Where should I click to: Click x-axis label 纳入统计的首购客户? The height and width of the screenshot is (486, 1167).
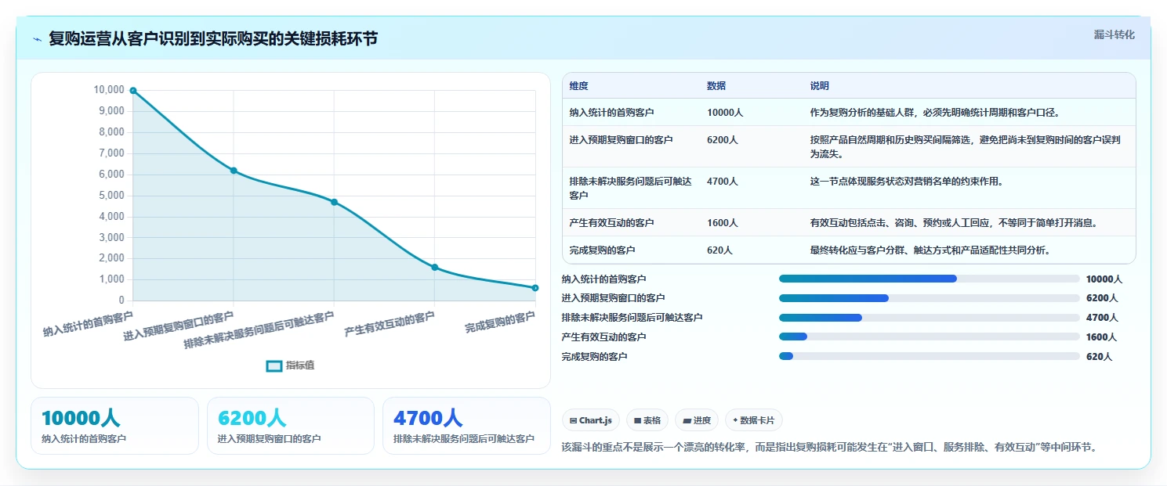88,324
